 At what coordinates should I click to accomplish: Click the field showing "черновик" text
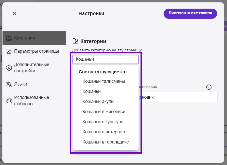pyautogui.click(x=178, y=97)
